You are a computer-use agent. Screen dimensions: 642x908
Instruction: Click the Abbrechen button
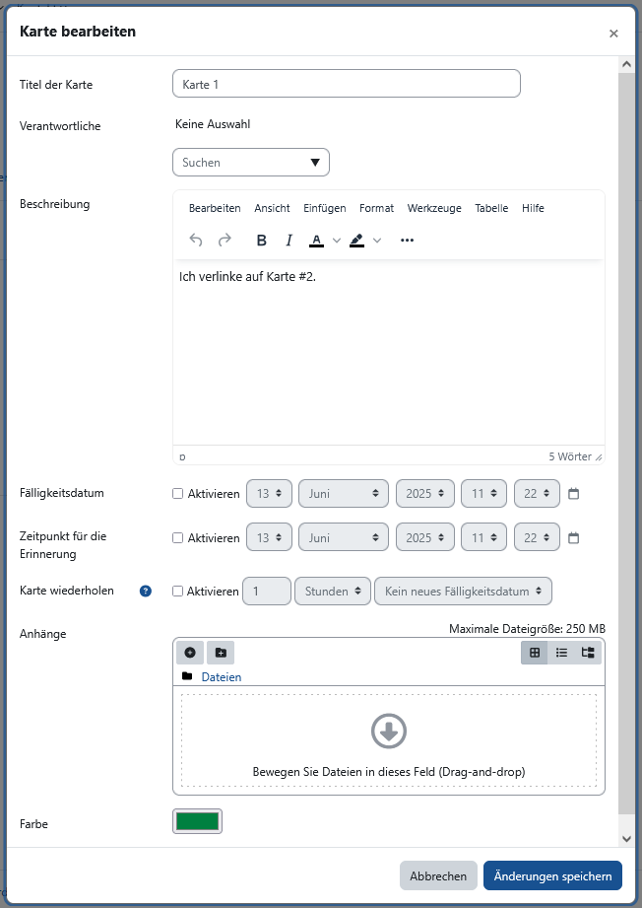438,875
